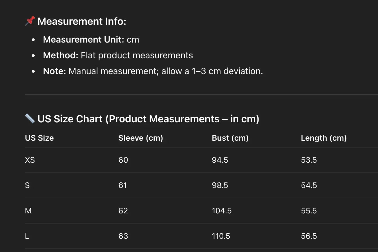The image size is (378, 252).
Task: Select the US Size column header
Action: point(39,138)
